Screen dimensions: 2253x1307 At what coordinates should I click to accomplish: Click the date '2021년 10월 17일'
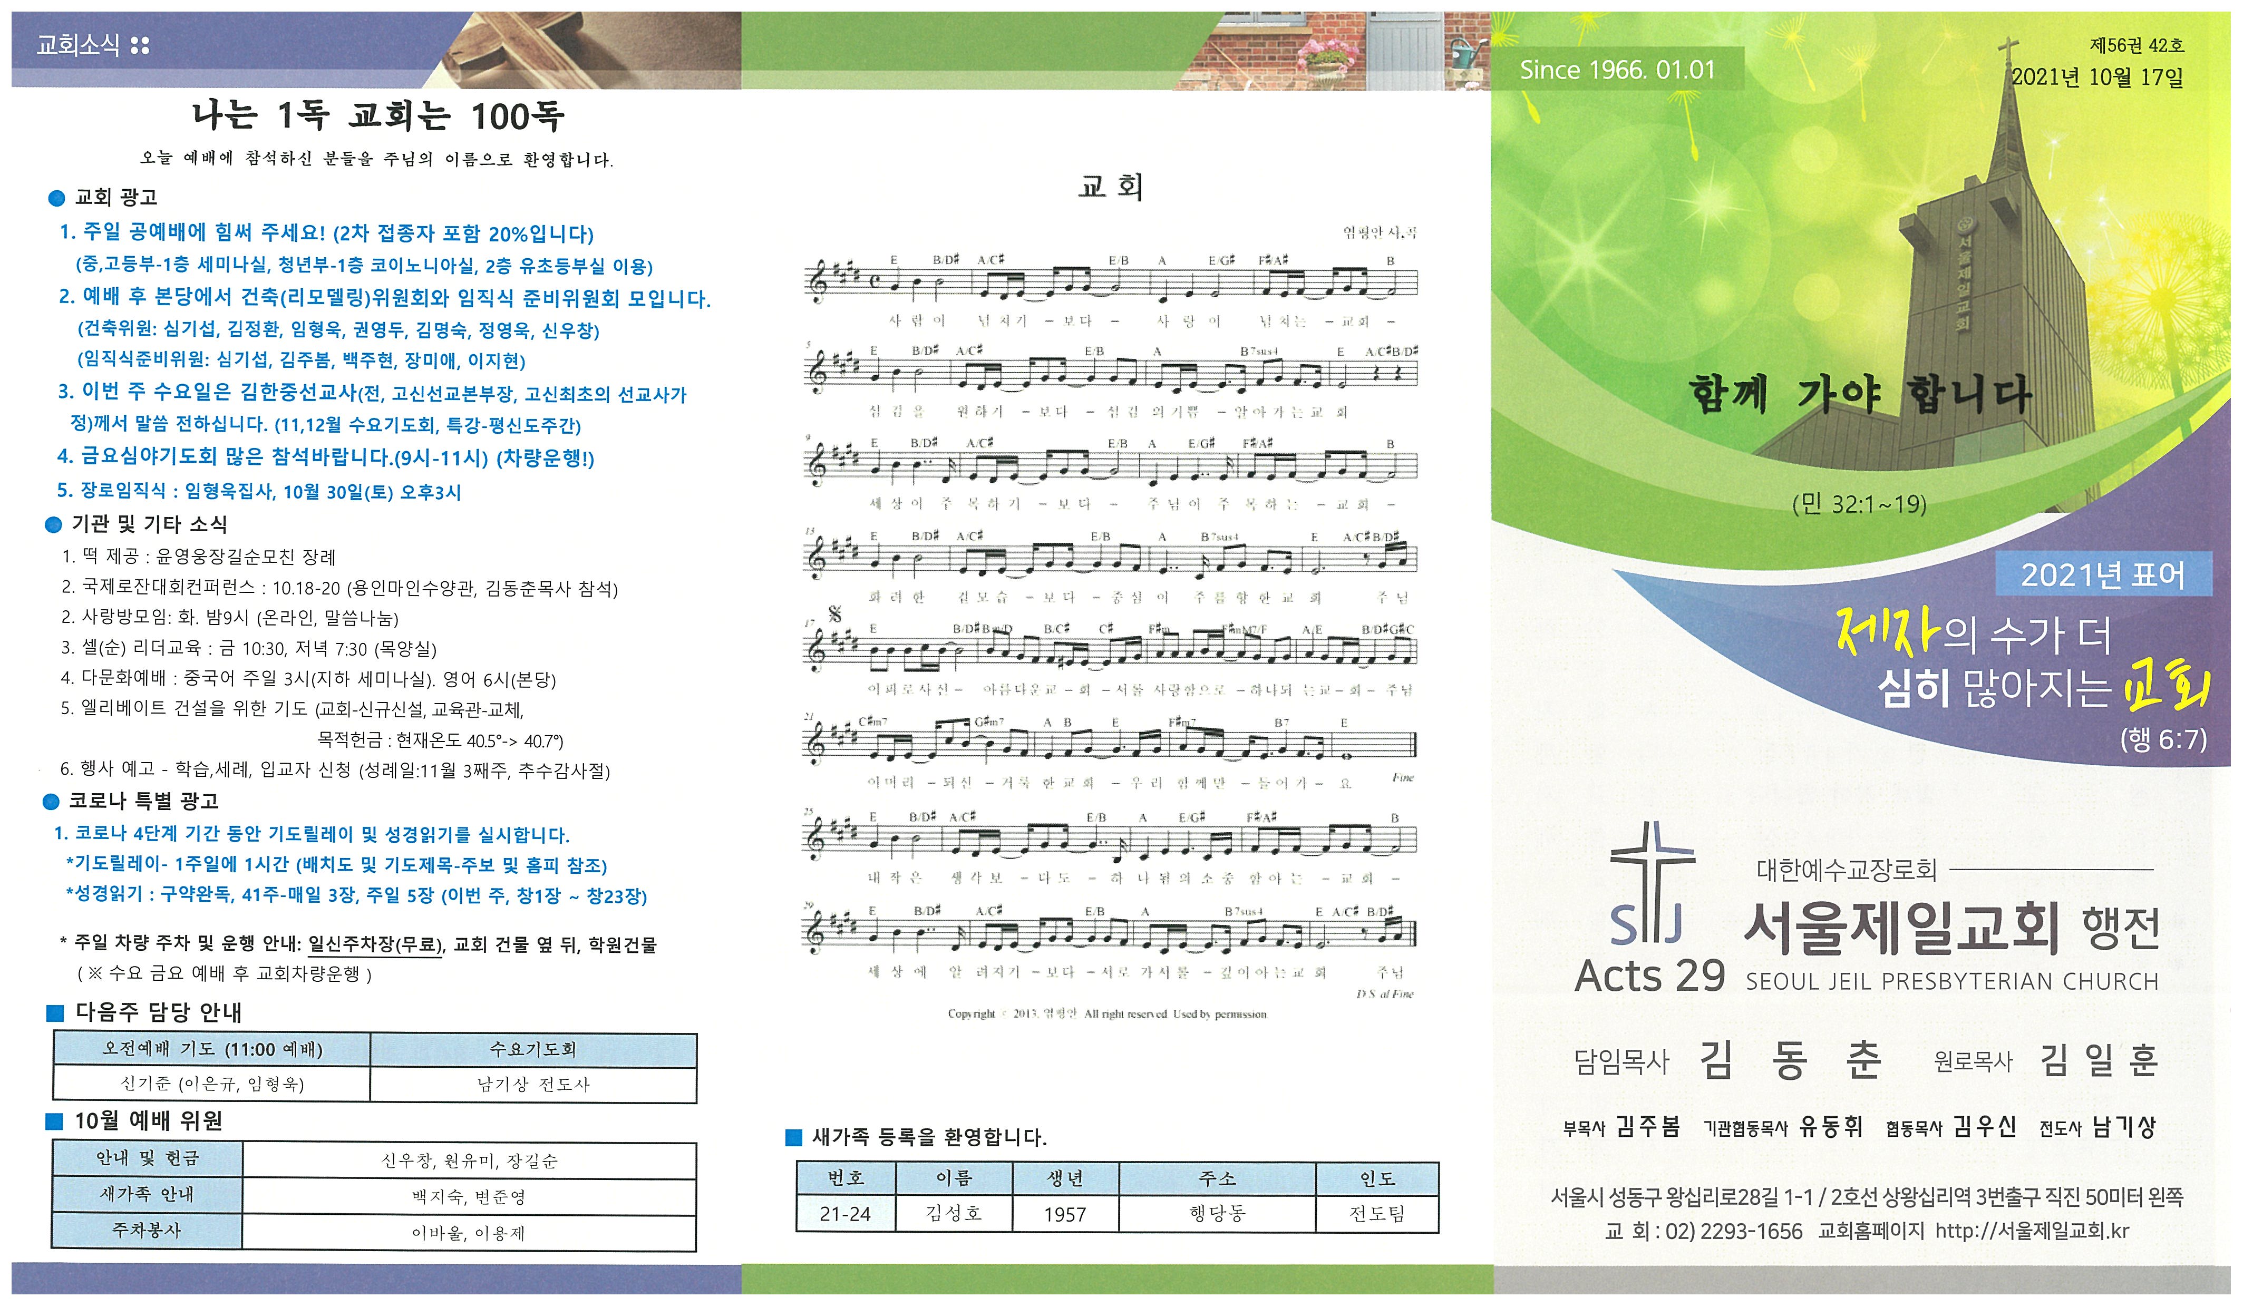tap(2097, 77)
